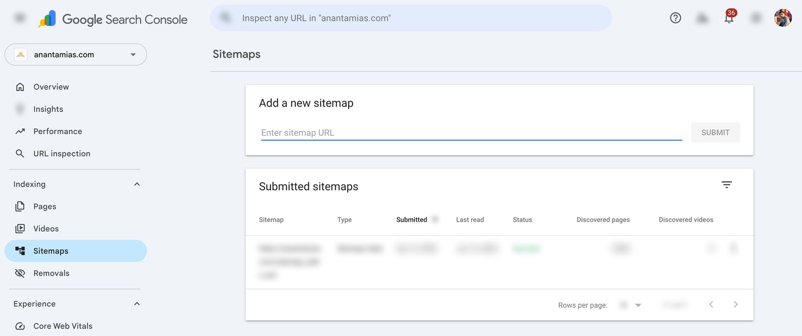Click the Core Web Vitals gauge icon

(20, 326)
